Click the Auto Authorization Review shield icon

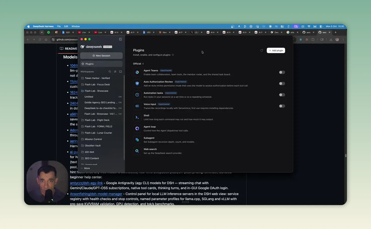click(x=137, y=84)
